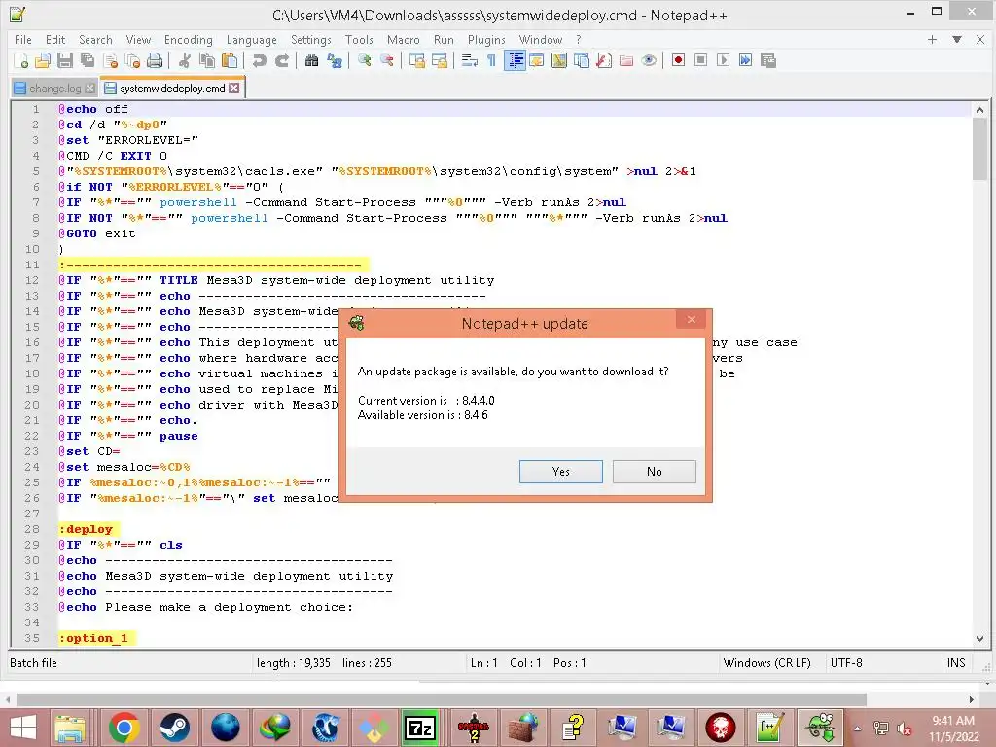Switch to the change.log tab

click(x=54, y=89)
